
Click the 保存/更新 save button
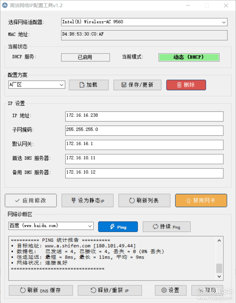coord(137,85)
